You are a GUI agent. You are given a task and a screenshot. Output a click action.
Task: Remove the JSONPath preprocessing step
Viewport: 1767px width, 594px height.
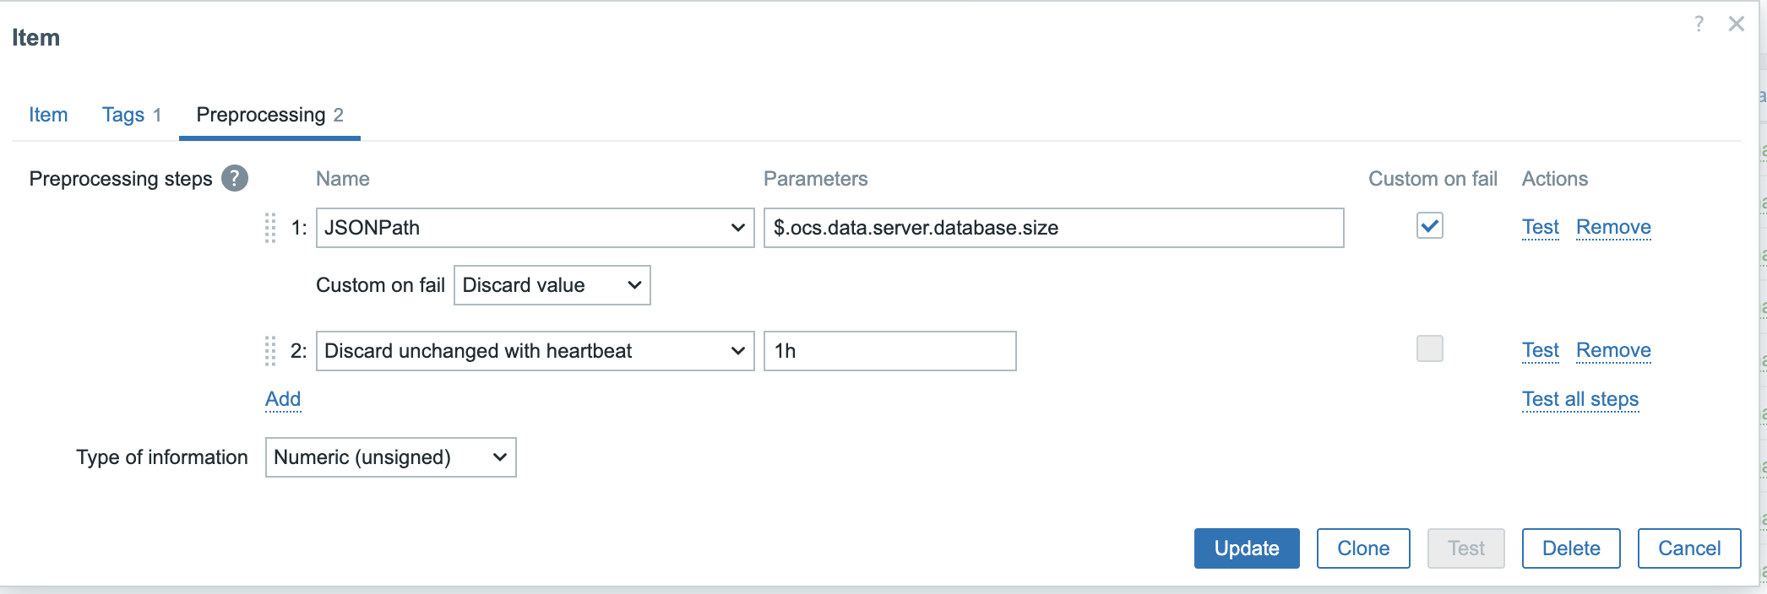click(1612, 227)
